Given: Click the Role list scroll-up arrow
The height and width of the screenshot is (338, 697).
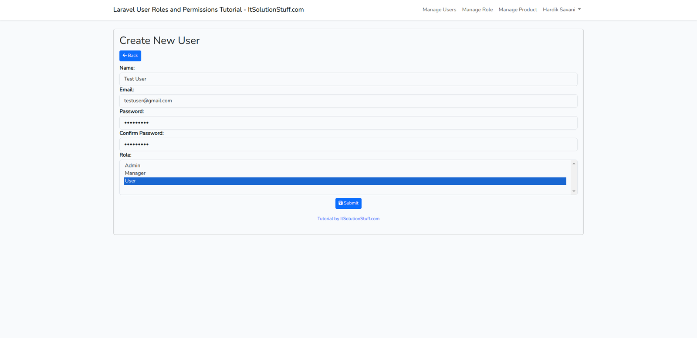Looking at the screenshot, I should (574, 164).
